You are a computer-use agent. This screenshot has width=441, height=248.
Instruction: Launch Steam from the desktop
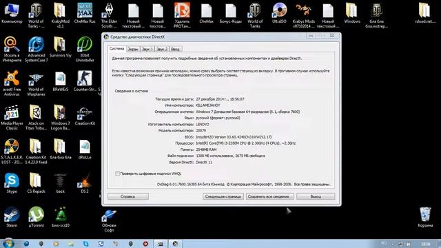[x=12, y=217]
